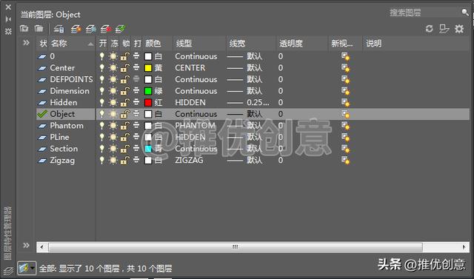Select the Zigzag layer name
This screenshot has height=279, width=474.
click(62, 161)
